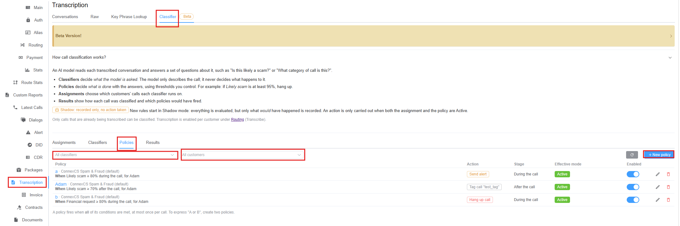The image size is (680, 226).
Task: Click the refresh policies icon button
Action: point(632,155)
